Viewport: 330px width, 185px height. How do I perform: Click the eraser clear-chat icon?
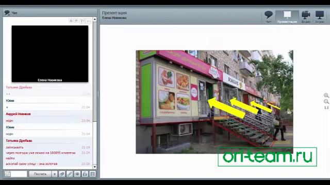coord(62,174)
